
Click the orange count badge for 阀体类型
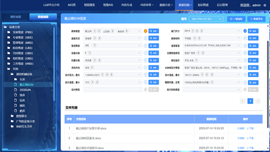click(146, 31)
